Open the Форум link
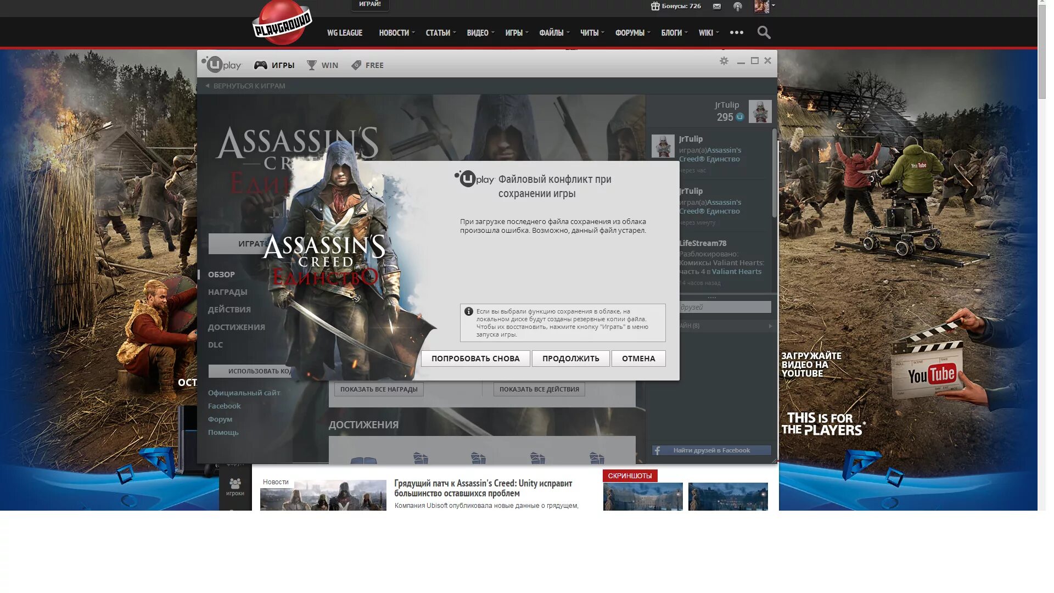This screenshot has width=1054, height=593. (220, 419)
